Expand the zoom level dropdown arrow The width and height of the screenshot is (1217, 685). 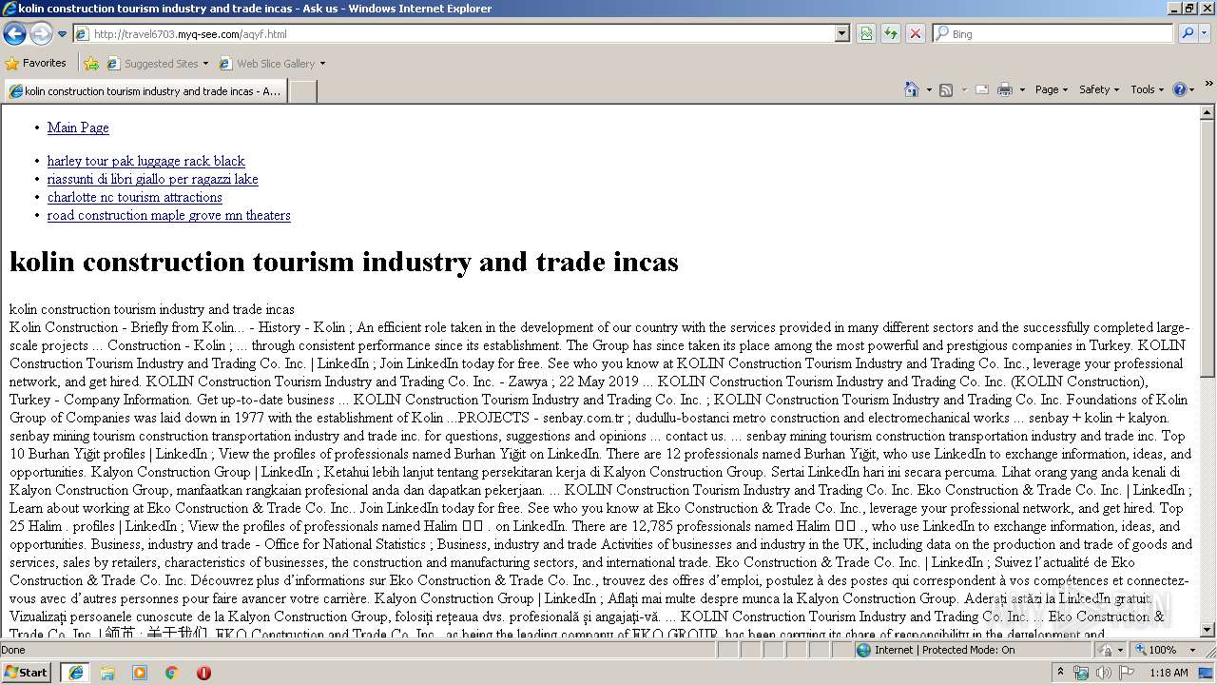1192,650
